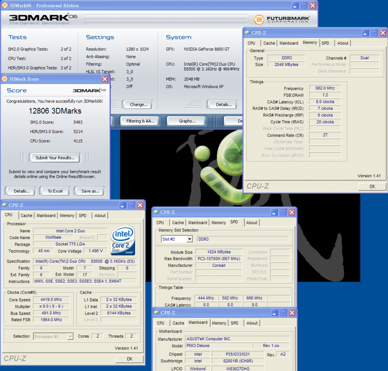Minimize the CPU-Z Memory window
Viewport: 388px width, 371px height.
(x=365, y=33)
